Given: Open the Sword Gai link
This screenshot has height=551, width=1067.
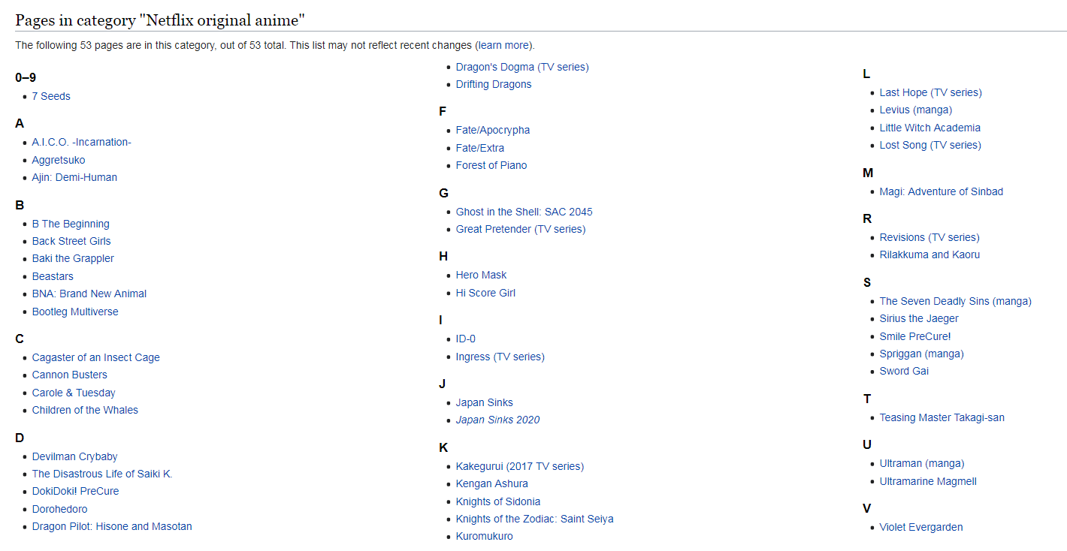Looking at the screenshot, I should tap(905, 371).
